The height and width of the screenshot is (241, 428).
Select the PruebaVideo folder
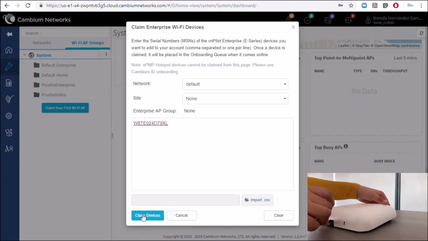[x=50, y=95]
